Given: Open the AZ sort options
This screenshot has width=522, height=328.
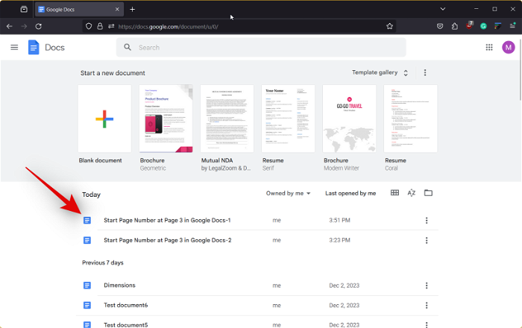Looking at the screenshot, I should tap(411, 193).
